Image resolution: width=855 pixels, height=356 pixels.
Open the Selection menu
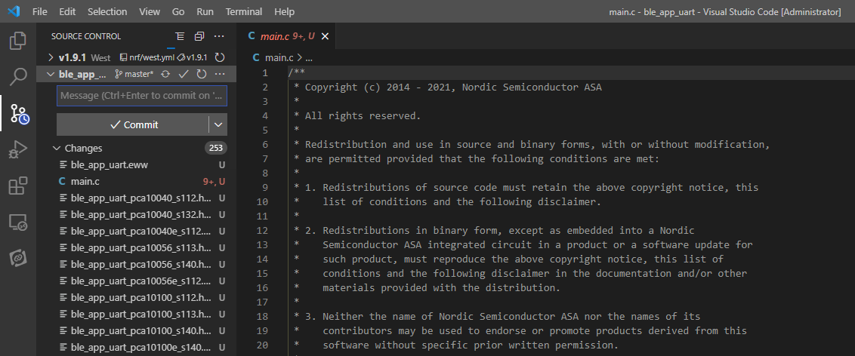pos(107,11)
